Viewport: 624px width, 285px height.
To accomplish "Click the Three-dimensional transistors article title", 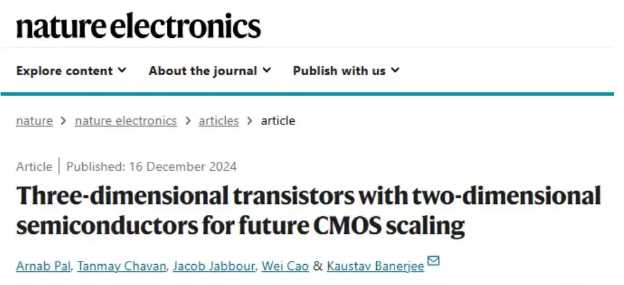I will click(308, 211).
